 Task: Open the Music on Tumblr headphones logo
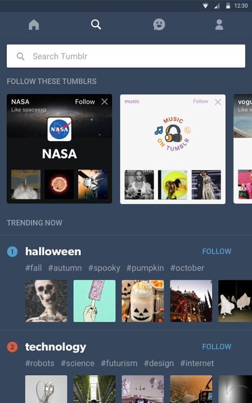173,133
